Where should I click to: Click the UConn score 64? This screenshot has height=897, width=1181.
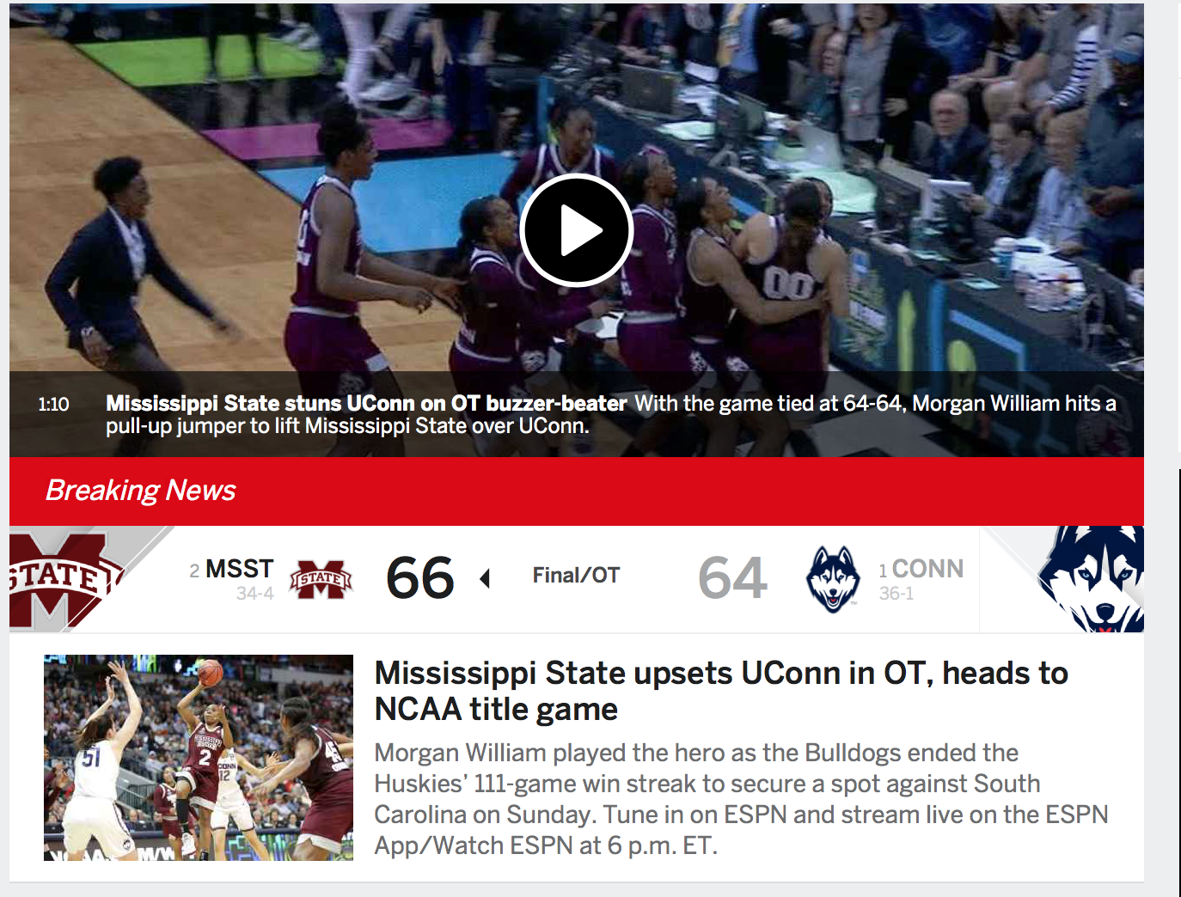click(732, 577)
